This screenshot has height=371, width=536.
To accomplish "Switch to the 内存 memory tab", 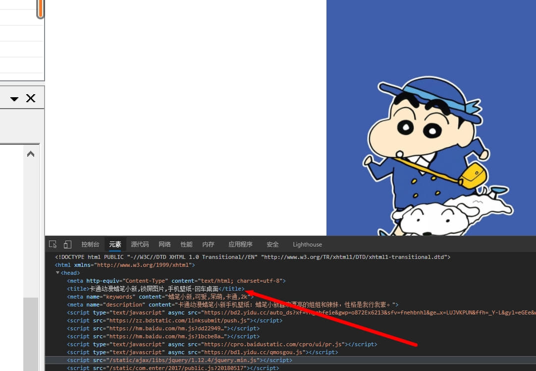I will click(x=208, y=245).
